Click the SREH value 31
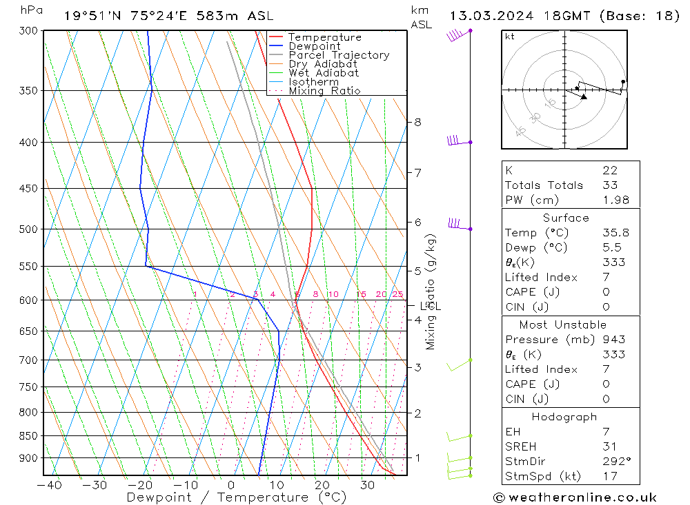690x505 pixels. coord(609,446)
